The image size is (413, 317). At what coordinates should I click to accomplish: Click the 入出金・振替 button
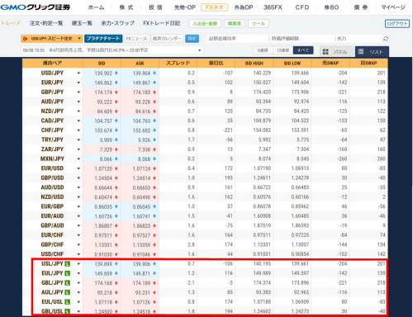(205, 24)
